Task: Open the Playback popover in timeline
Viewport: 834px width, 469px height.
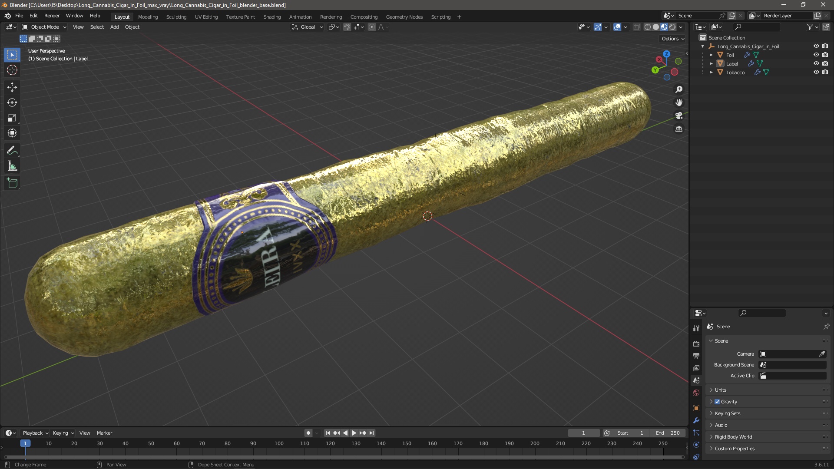Action: point(35,433)
